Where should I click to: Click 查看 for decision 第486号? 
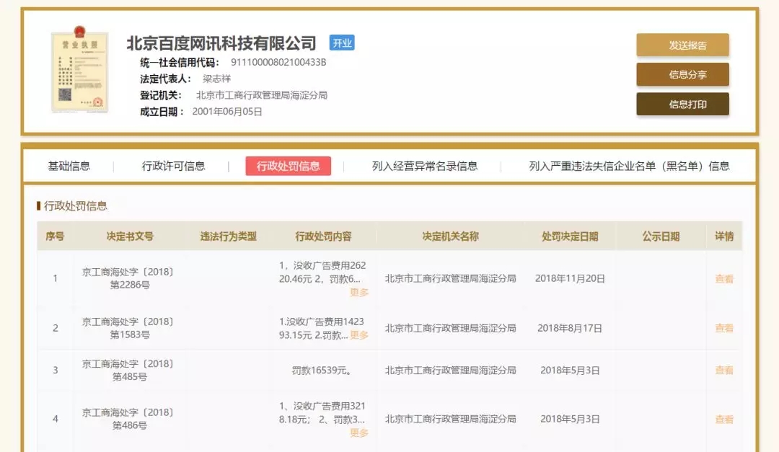pos(724,420)
